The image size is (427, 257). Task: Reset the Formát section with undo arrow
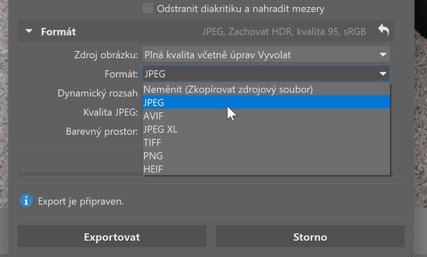(383, 29)
